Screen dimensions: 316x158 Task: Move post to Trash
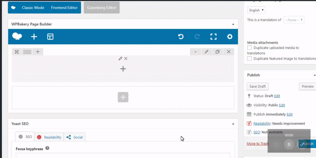258,144
